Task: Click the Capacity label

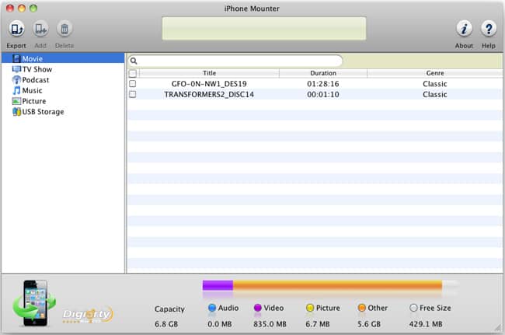Action: coord(169,309)
